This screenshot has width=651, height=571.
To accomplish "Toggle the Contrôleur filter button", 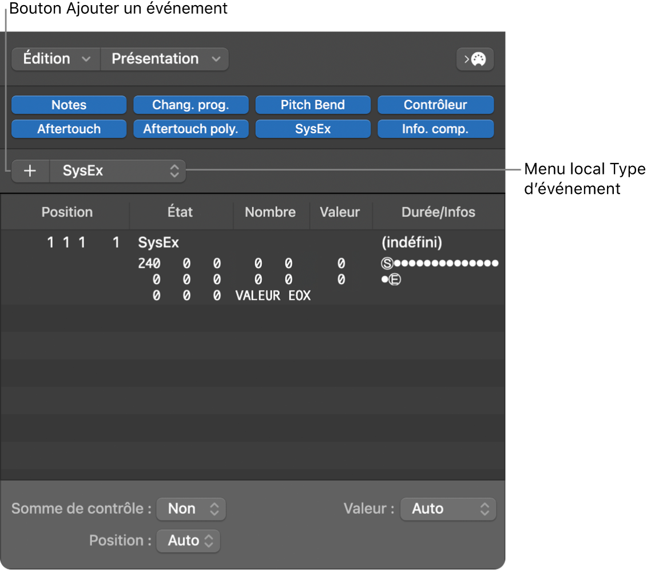I will [435, 105].
